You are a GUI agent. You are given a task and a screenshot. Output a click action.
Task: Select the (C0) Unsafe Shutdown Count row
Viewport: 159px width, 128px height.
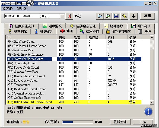[74, 76]
